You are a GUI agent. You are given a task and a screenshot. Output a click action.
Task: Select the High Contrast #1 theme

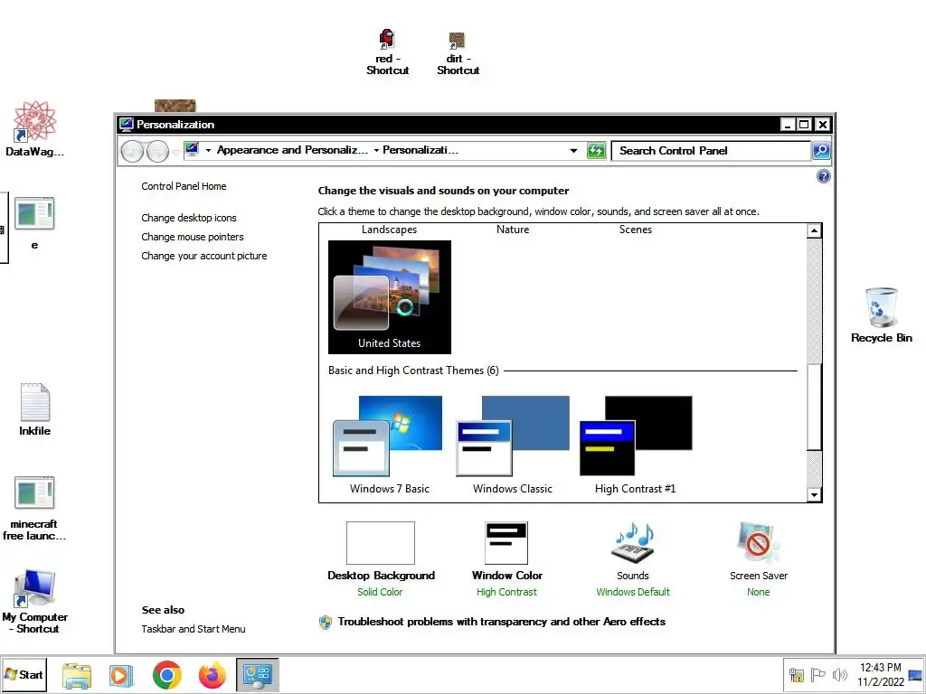636,445
